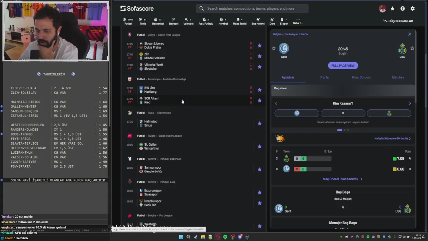Vote Gent to win in Kim Kazanır
This screenshot has width=428, height=241.
pos(297,113)
